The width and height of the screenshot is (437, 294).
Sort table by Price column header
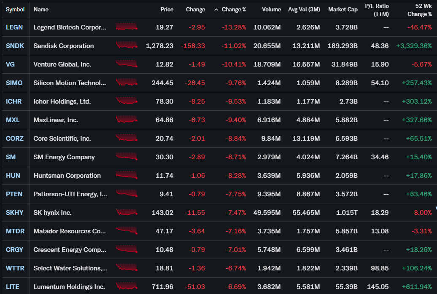(167, 9)
